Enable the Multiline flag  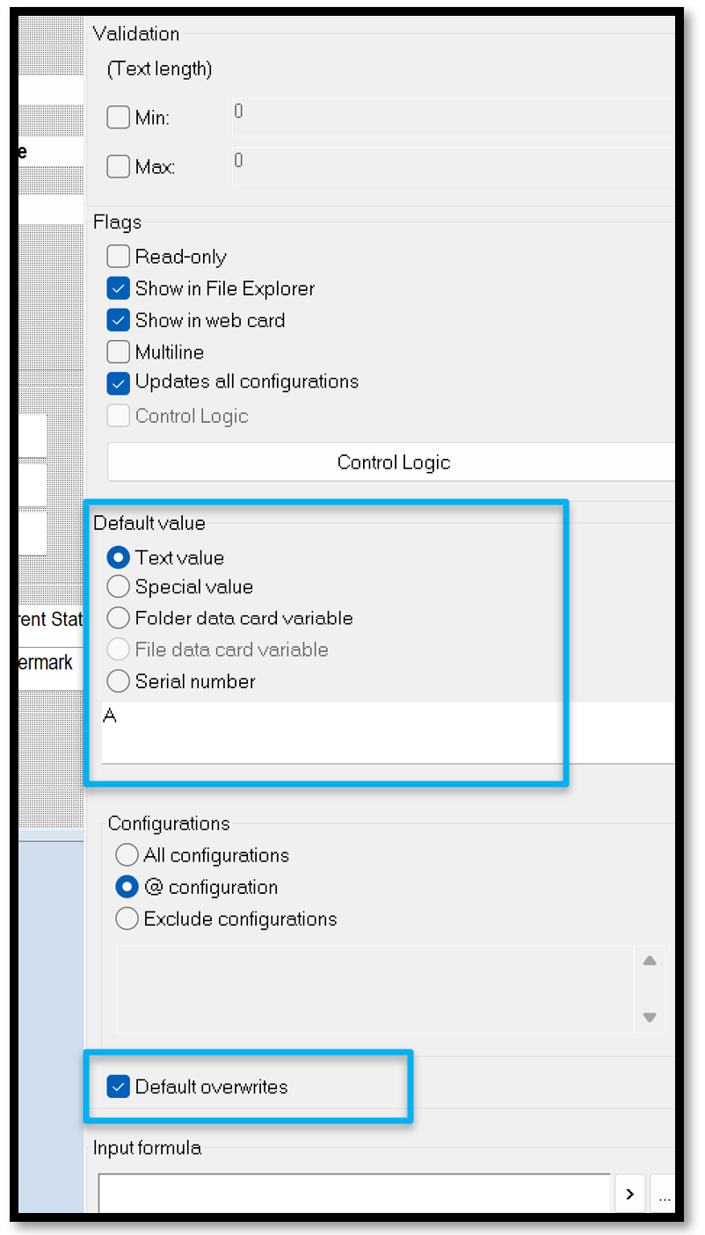pos(118,352)
